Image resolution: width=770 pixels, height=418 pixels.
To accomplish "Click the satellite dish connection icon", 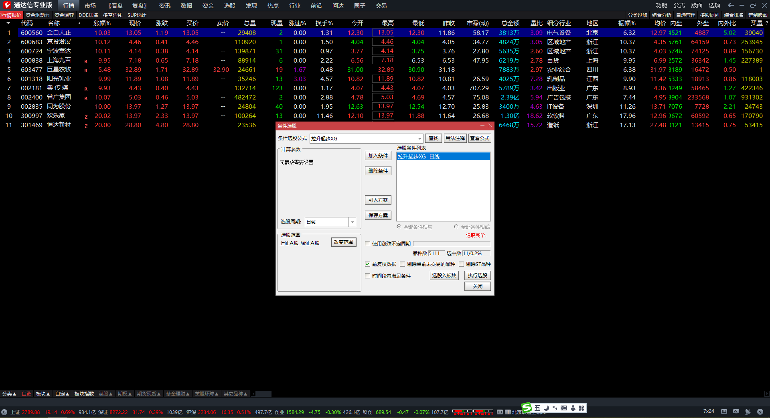I will tap(748, 412).
